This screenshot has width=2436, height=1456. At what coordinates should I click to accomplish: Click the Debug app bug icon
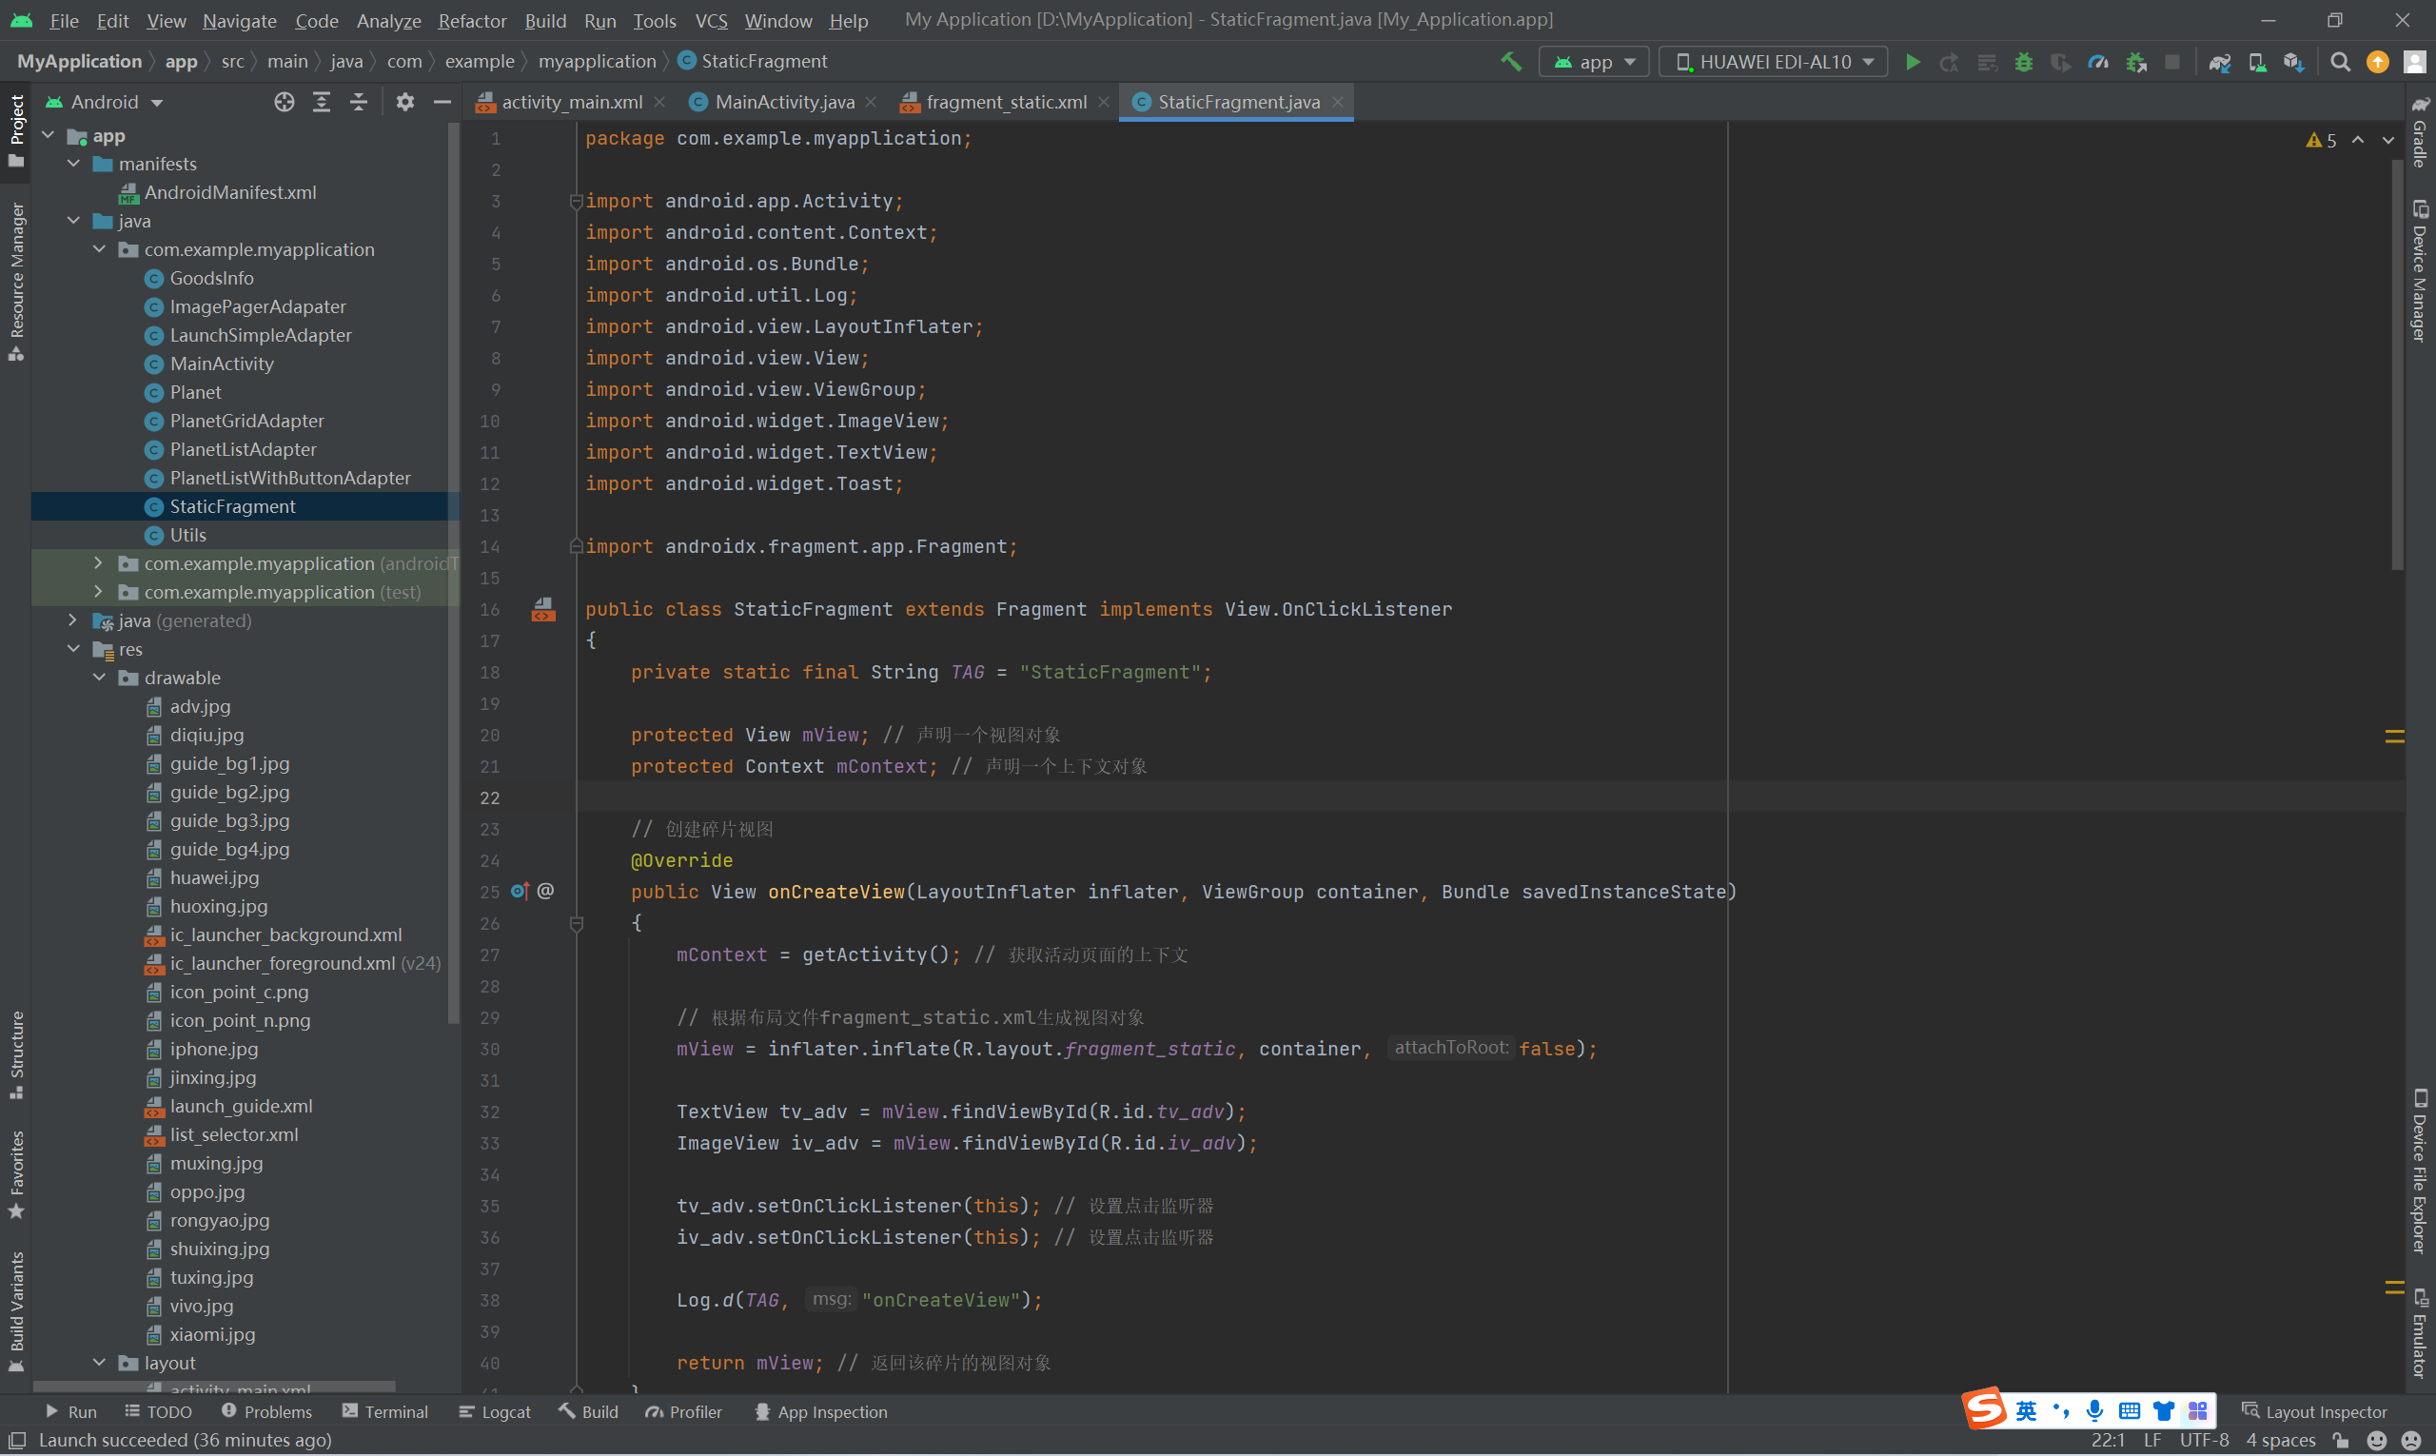2023,62
